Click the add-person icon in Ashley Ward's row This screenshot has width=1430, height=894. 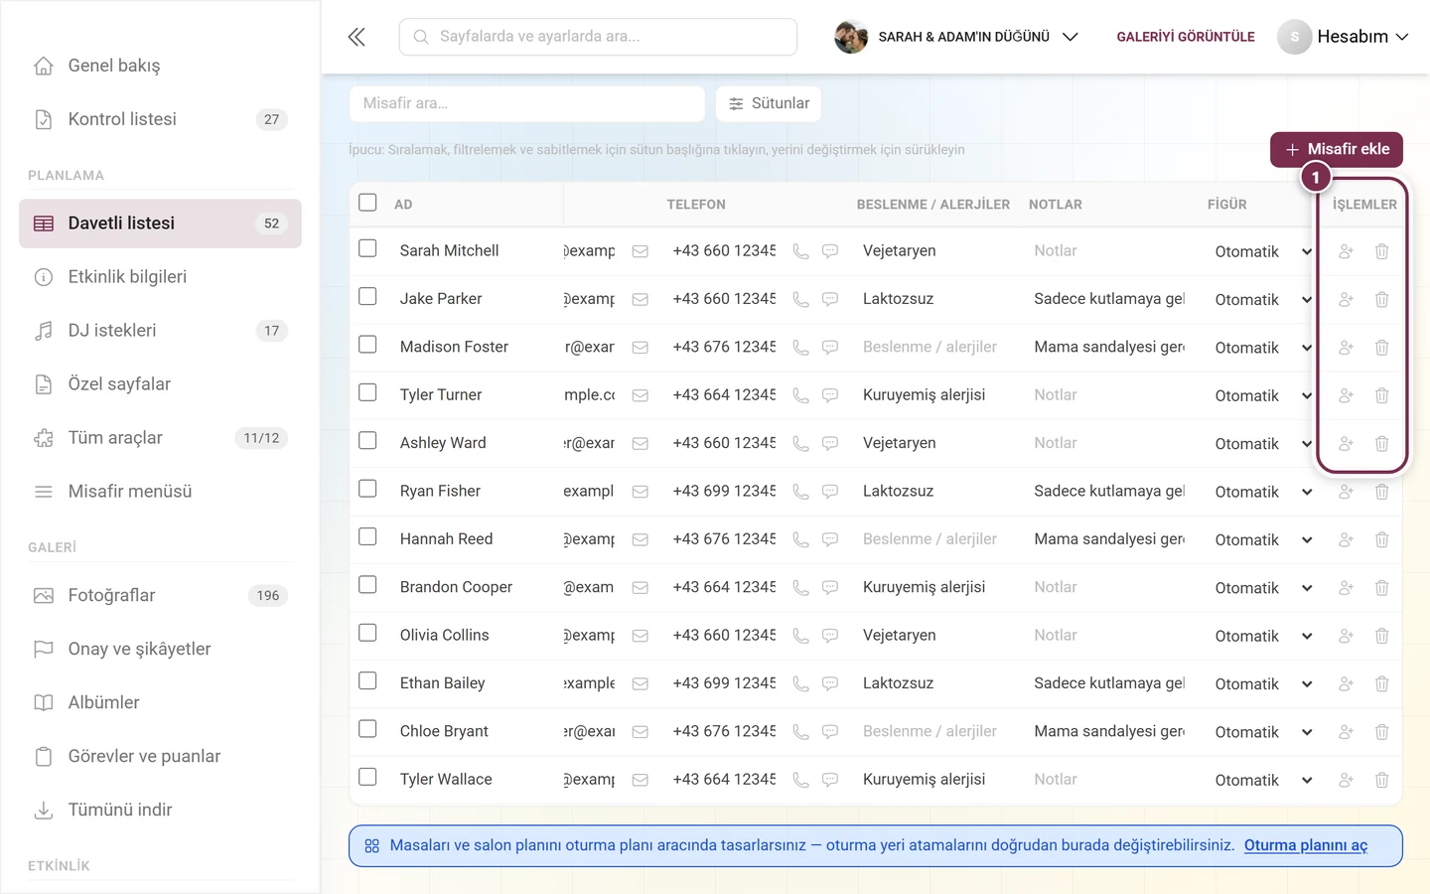click(1346, 444)
